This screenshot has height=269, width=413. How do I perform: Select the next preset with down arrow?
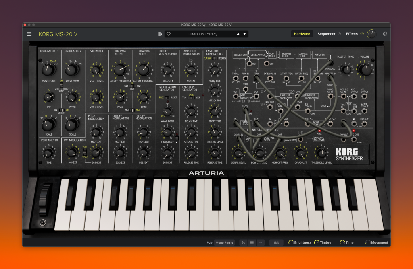[x=244, y=34]
